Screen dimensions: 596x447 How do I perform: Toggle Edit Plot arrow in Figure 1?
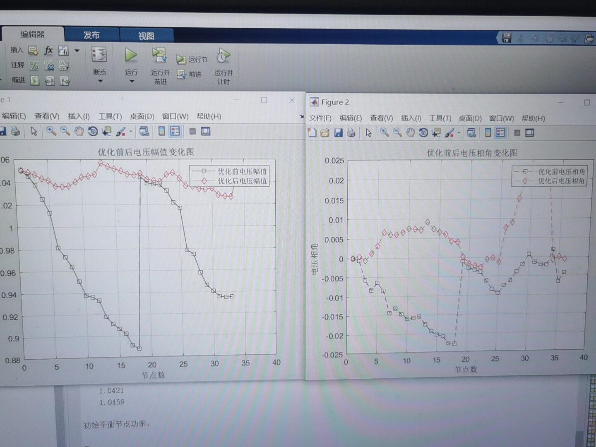pos(34,131)
